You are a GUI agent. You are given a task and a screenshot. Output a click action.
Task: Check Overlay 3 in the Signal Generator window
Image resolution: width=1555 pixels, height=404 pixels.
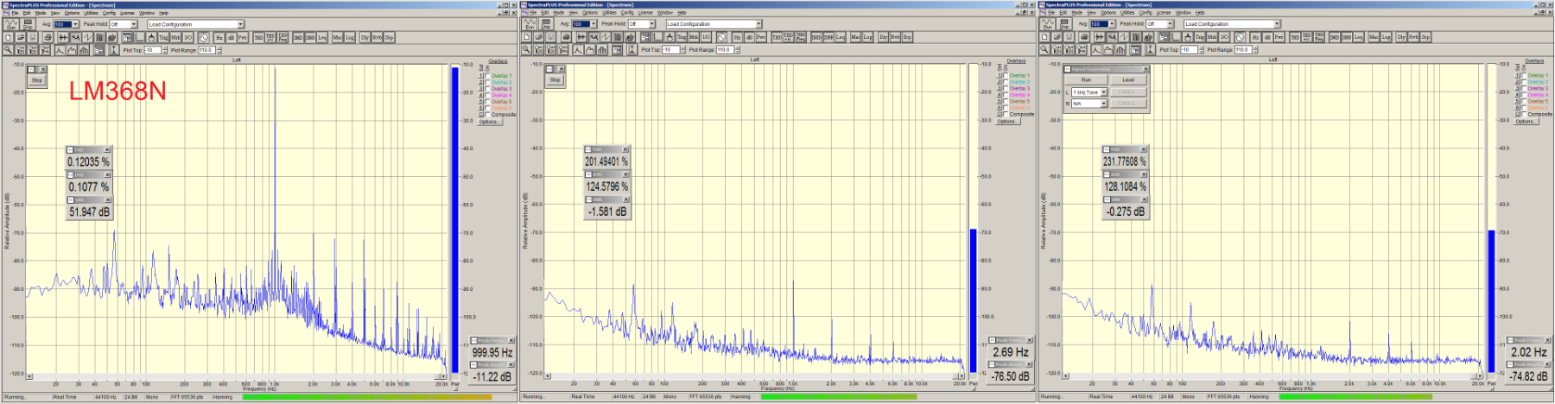pyautogui.click(x=1524, y=89)
